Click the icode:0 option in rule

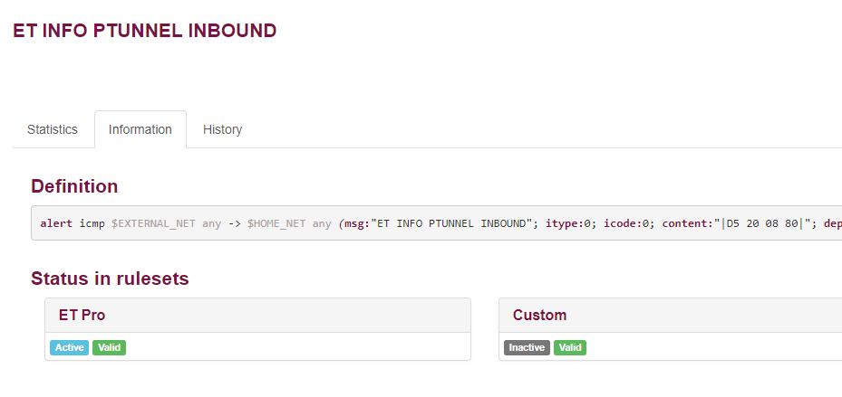click(626, 223)
